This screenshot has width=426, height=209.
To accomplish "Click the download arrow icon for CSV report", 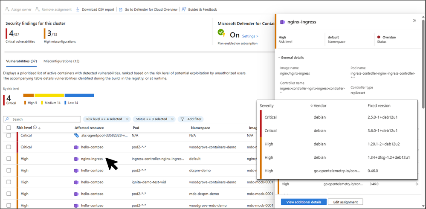I will coord(78,9).
